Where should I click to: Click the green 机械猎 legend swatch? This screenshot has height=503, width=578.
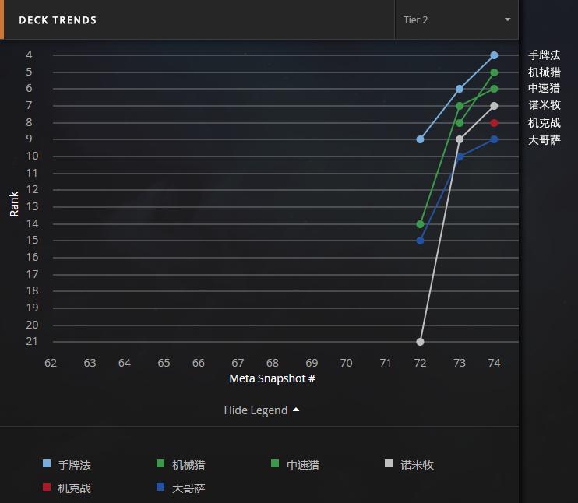[x=160, y=463]
